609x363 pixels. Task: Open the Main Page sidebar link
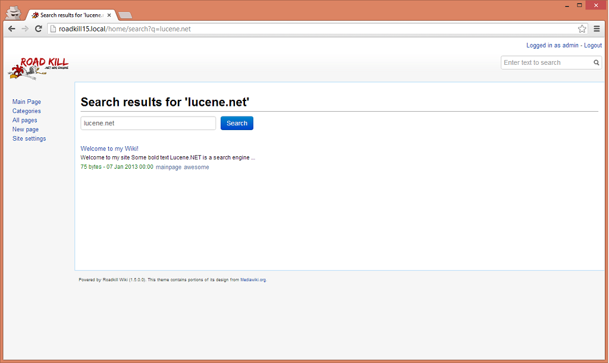[x=27, y=102]
